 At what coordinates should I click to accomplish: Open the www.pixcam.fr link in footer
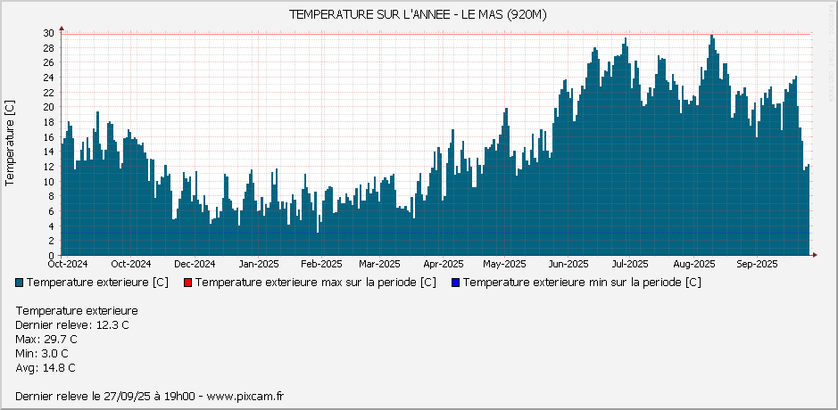pos(245,396)
